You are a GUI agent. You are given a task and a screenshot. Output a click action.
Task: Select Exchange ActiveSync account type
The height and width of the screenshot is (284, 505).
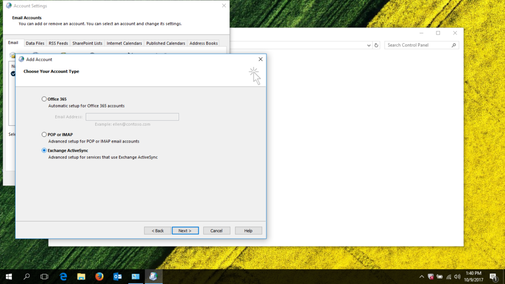[44, 150]
